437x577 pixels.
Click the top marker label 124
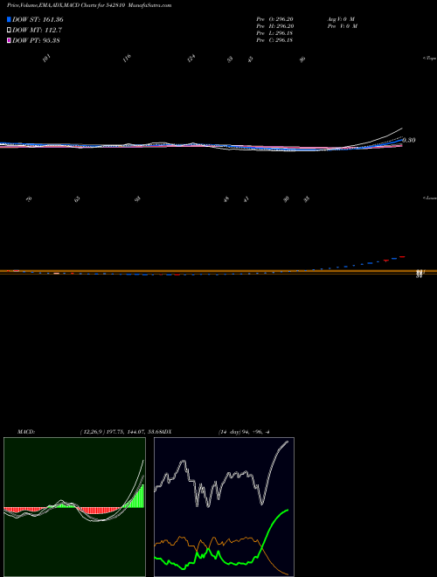[191, 59]
